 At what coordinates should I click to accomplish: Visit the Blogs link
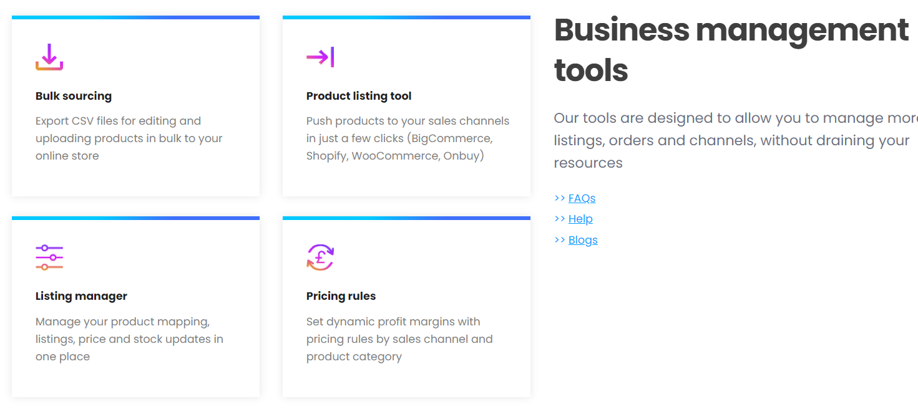coord(583,240)
